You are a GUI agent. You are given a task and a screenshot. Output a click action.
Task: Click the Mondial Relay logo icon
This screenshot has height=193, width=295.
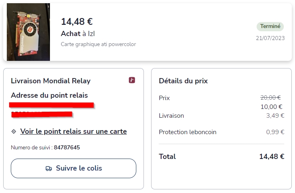click(132, 80)
